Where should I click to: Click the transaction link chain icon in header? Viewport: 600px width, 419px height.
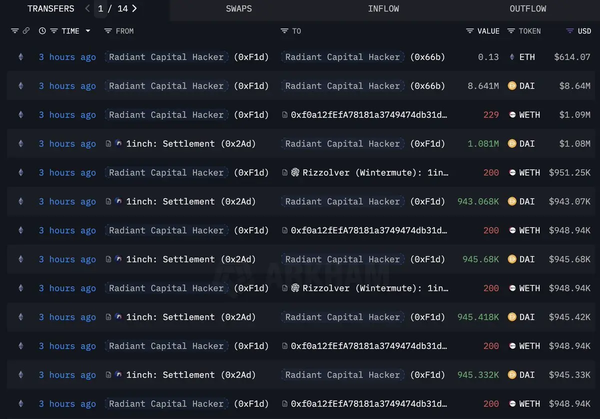point(26,31)
